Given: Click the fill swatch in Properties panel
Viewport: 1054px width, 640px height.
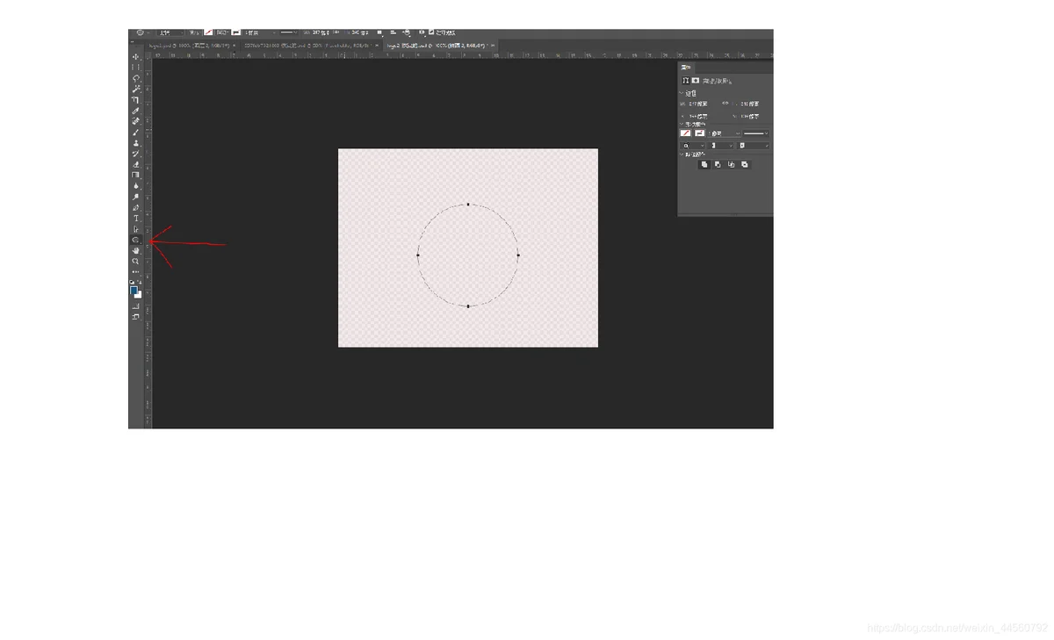Looking at the screenshot, I should (686, 133).
